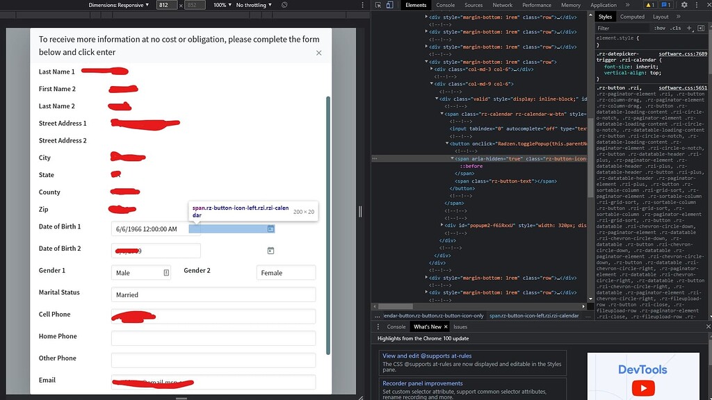Open the three-dot customize DevTools menu

point(697,5)
